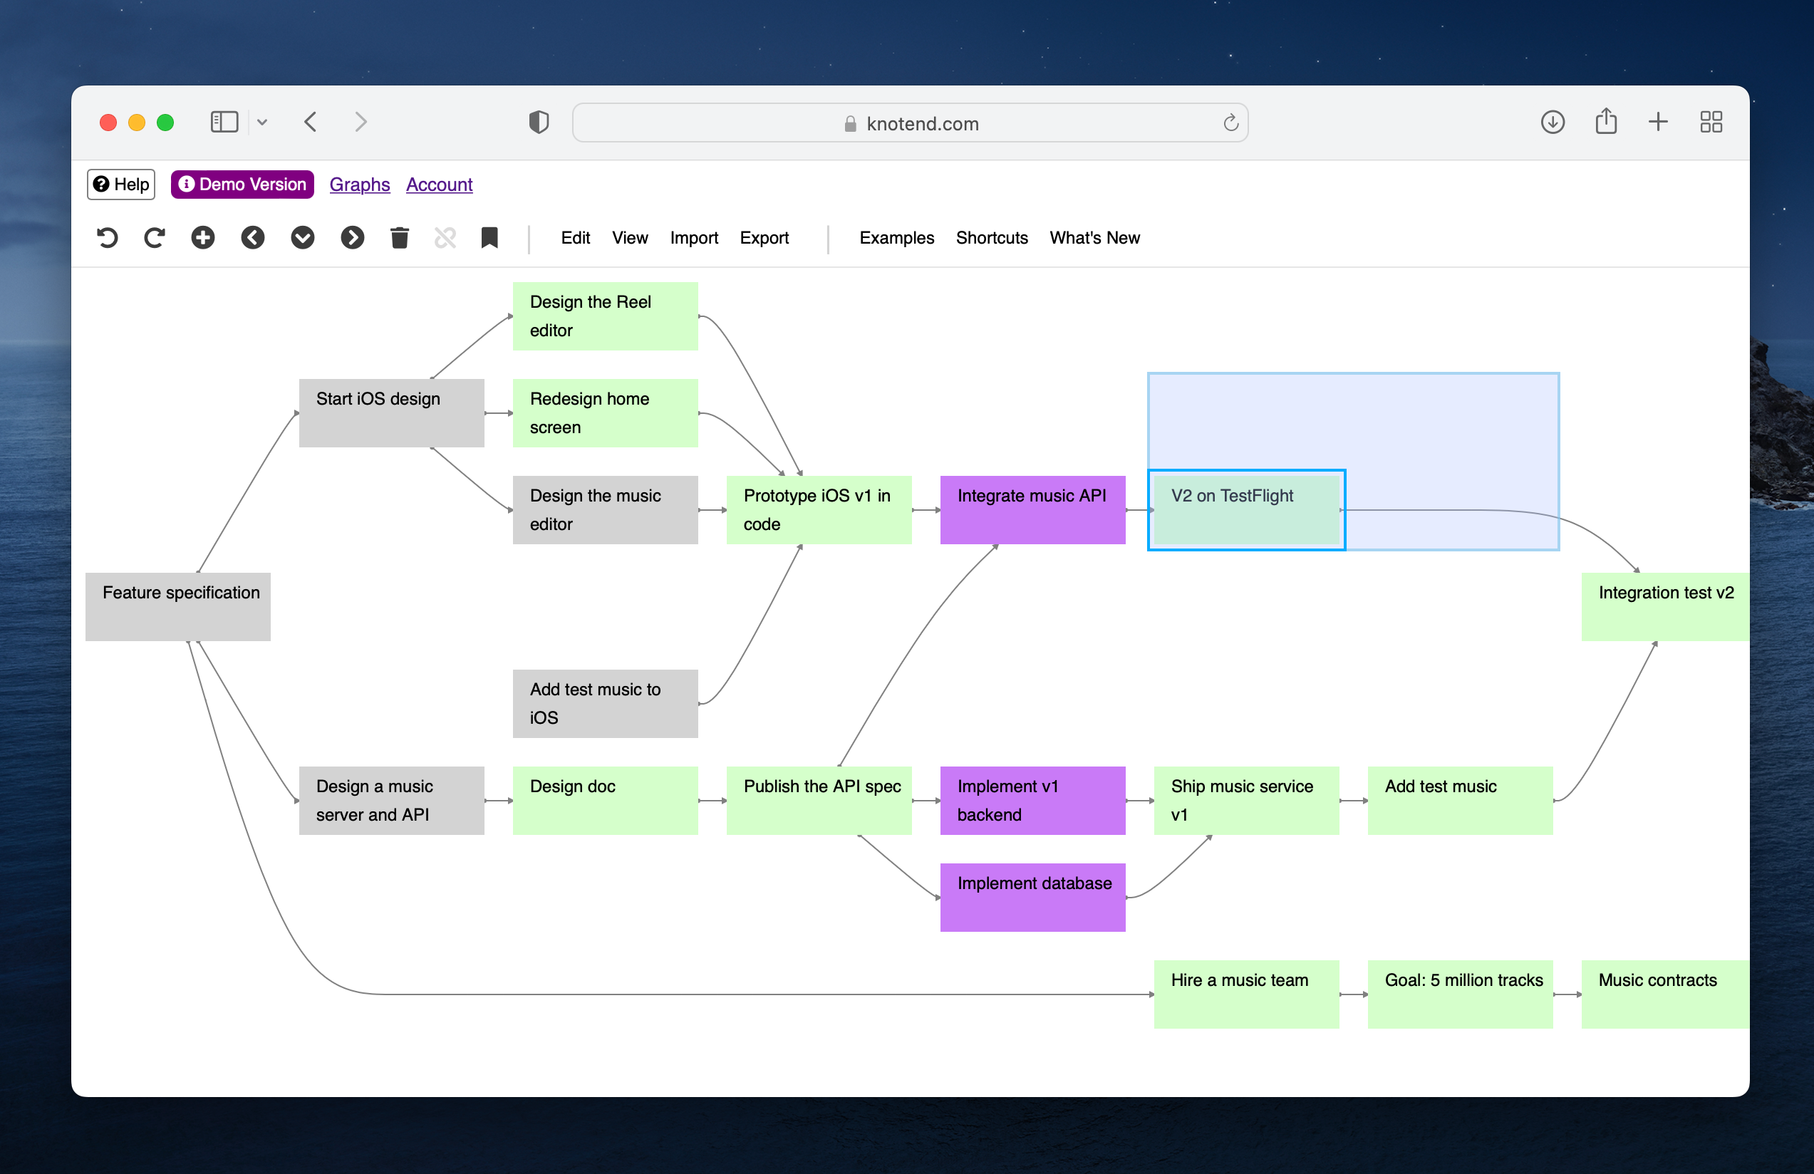Click the down chevron circle icon
The width and height of the screenshot is (1814, 1174).
(303, 238)
